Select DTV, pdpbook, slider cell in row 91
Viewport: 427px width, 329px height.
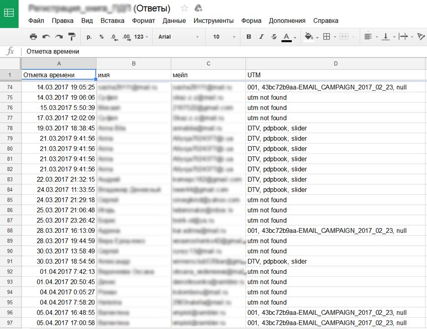pos(336,262)
